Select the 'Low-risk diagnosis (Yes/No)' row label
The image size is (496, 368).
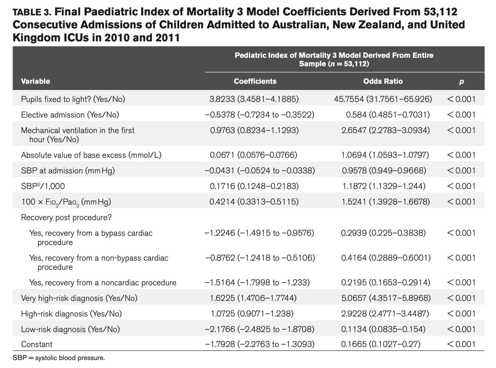[x=70, y=329]
